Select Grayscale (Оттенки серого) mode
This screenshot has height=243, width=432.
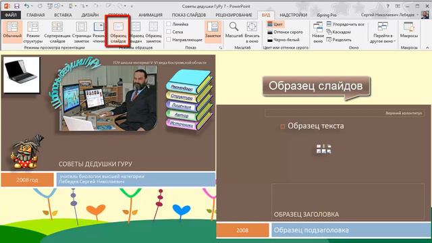click(285, 32)
